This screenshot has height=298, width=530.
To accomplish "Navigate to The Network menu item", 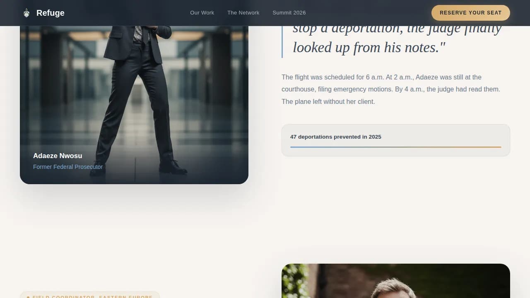I will coord(243,13).
